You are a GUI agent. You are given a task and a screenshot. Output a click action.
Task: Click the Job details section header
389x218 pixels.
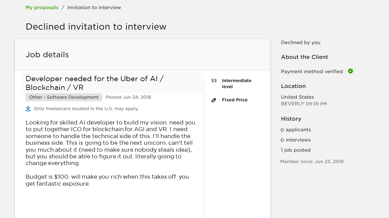pos(47,55)
